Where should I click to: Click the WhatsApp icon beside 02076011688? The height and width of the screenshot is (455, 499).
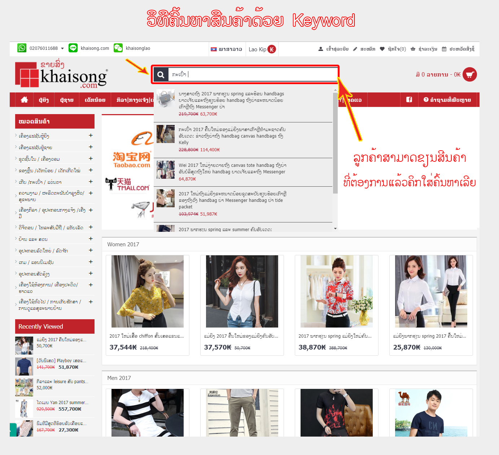coord(22,48)
